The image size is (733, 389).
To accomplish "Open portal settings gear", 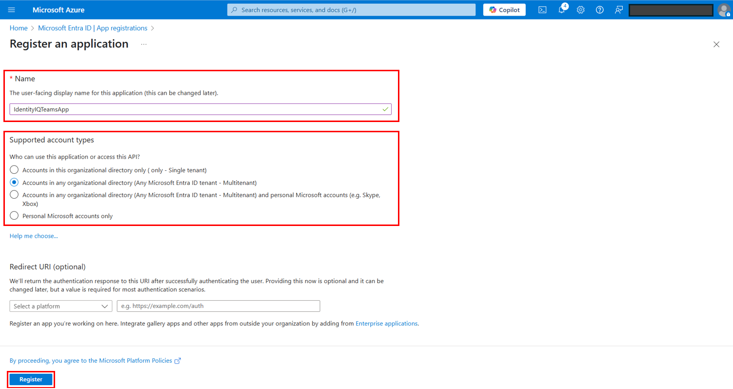I will [x=580, y=10].
